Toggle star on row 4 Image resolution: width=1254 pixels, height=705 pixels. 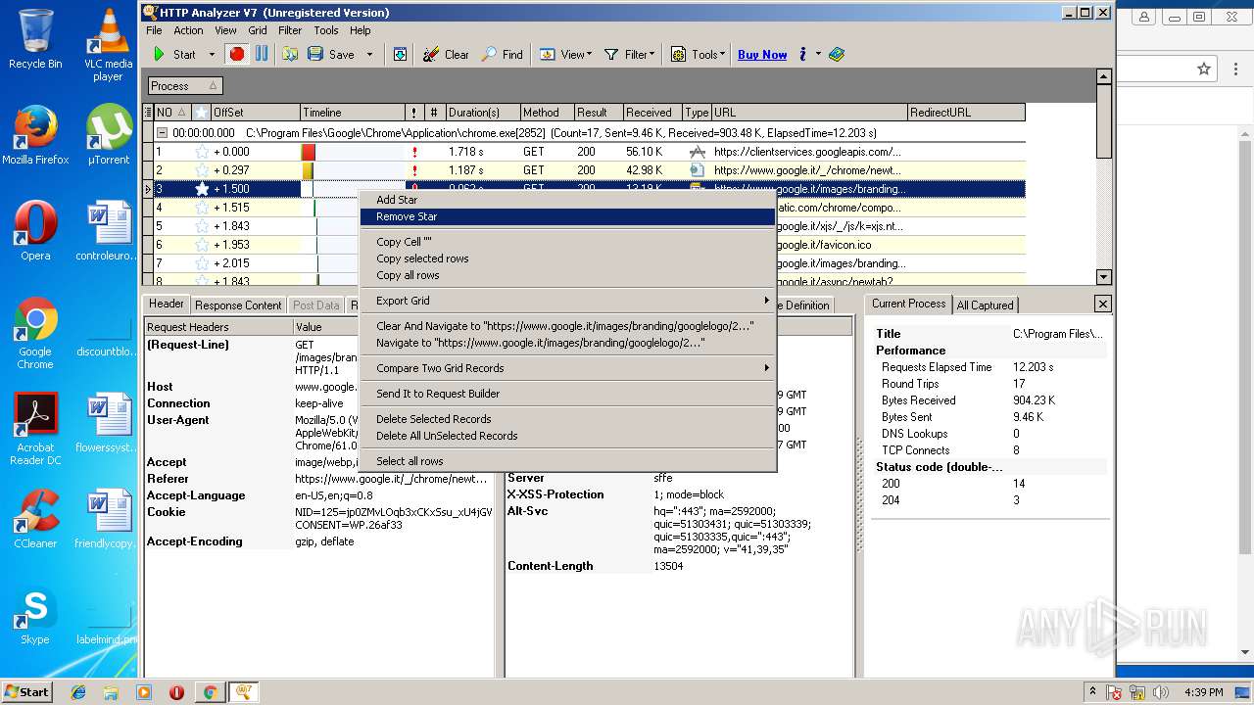(x=202, y=208)
